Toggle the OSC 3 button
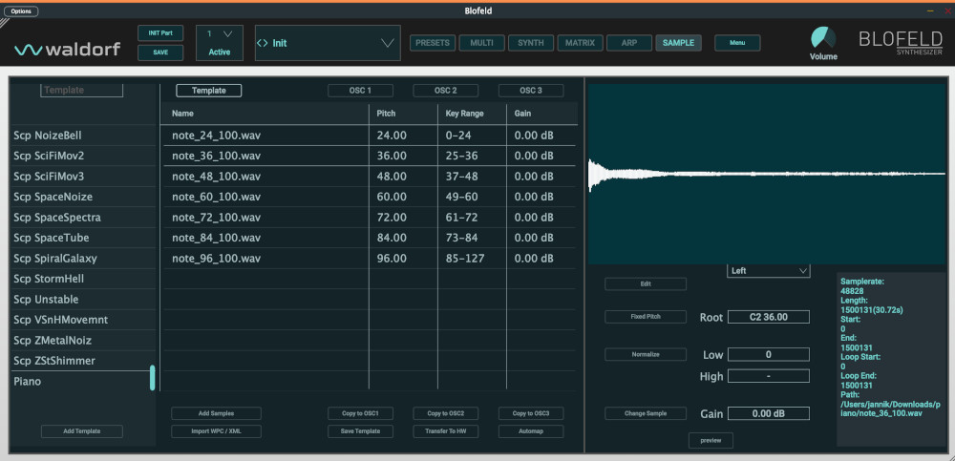The height and width of the screenshot is (461, 955). tap(530, 91)
